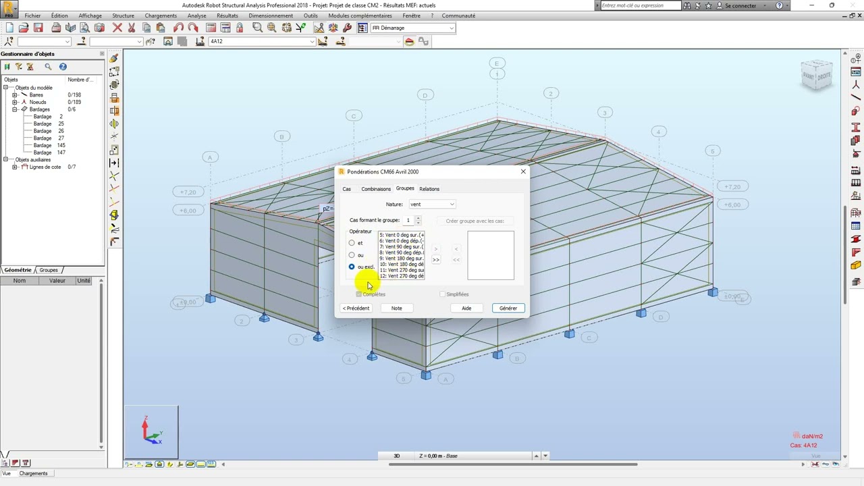Open the Chargements menu
This screenshot has width=864, height=486.
[161, 16]
